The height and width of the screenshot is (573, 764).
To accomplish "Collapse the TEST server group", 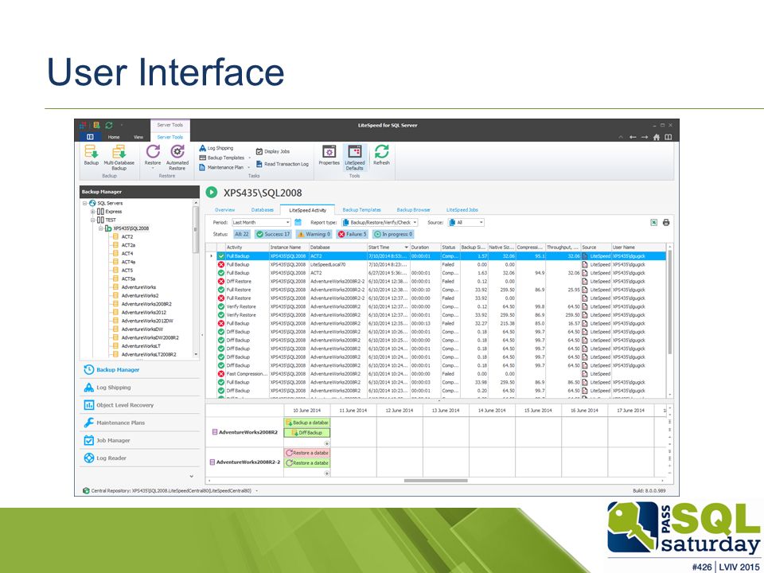I will click(93, 220).
